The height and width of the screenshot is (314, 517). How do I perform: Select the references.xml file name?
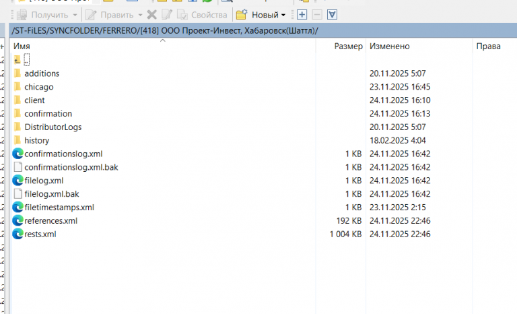(50, 220)
